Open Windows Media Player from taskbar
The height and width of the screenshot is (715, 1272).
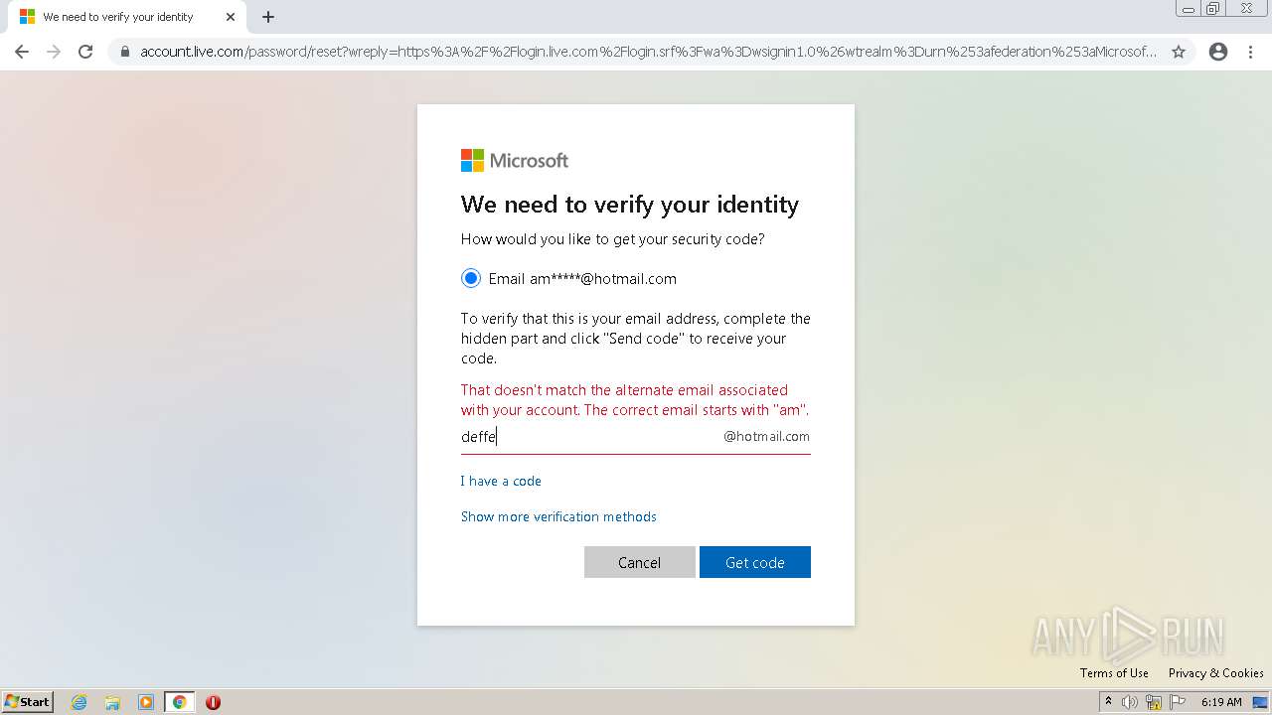(146, 702)
